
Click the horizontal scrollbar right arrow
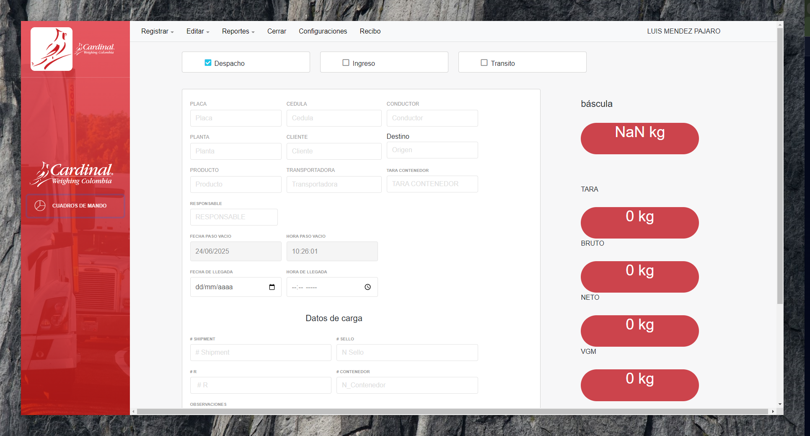point(773,411)
